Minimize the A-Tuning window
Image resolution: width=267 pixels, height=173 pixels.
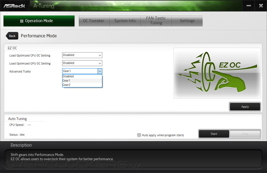tap(248, 6)
